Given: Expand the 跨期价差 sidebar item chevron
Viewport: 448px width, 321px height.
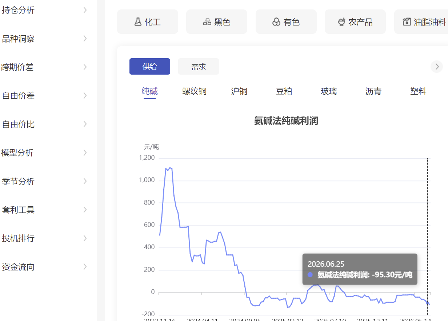Looking at the screenshot, I should coord(85,67).
